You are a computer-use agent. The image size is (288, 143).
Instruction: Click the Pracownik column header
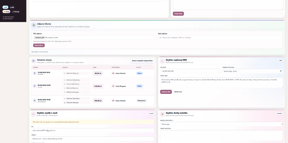point(115,67)
